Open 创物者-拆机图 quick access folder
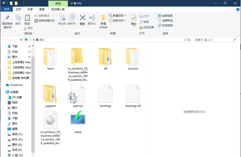The width and height of the screenshot is (241, 157). [18, 78]
